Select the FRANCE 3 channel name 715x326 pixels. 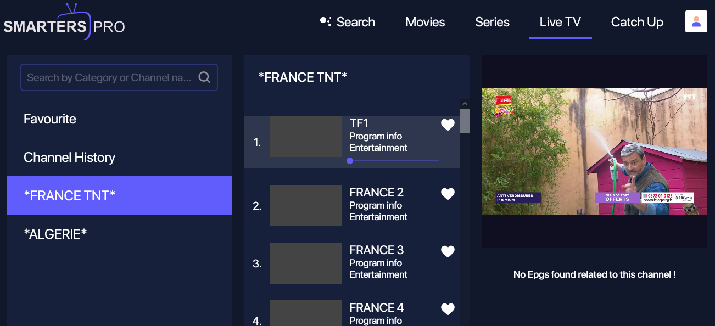tap(377, 250)
